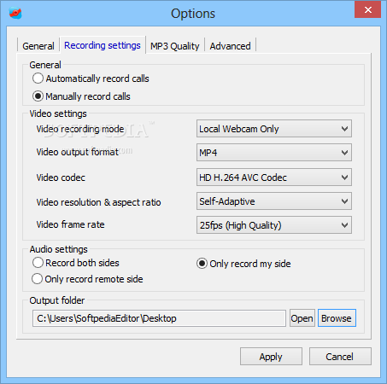
Task: Select the Recording settings tab
Action: [x=103, y=45]
